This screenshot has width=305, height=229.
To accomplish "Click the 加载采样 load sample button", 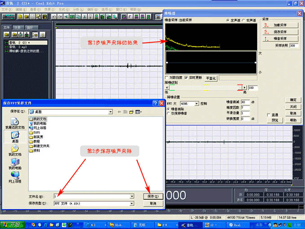I will click(280, 25).
